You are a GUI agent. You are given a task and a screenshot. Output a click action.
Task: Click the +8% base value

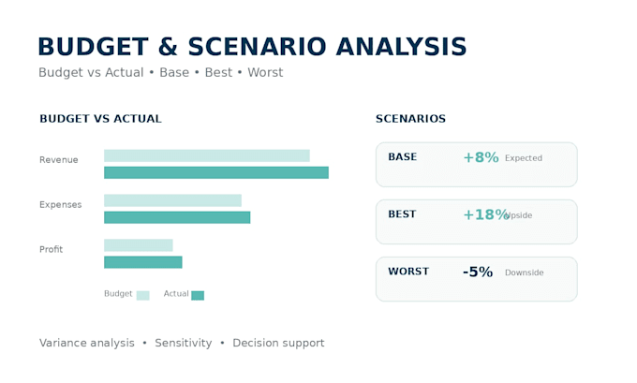[x=481, y=157]
